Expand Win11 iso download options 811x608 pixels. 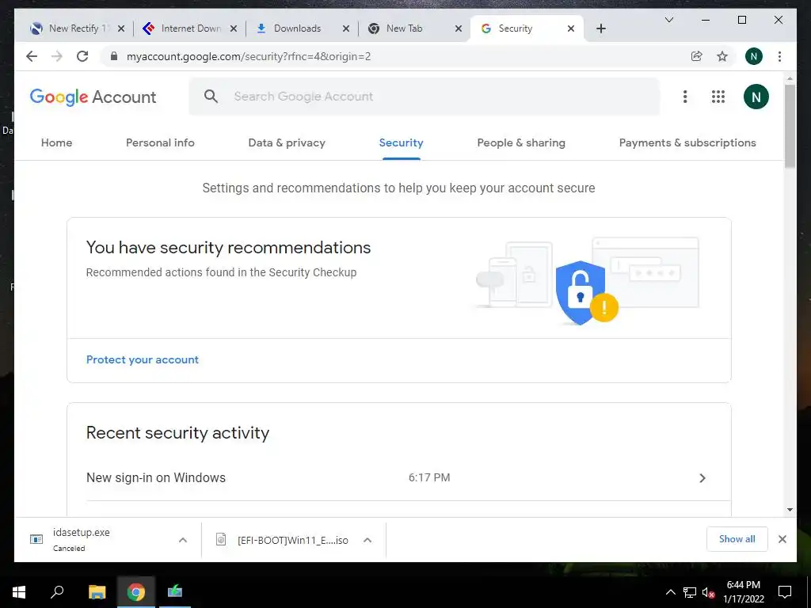point(367,540)
